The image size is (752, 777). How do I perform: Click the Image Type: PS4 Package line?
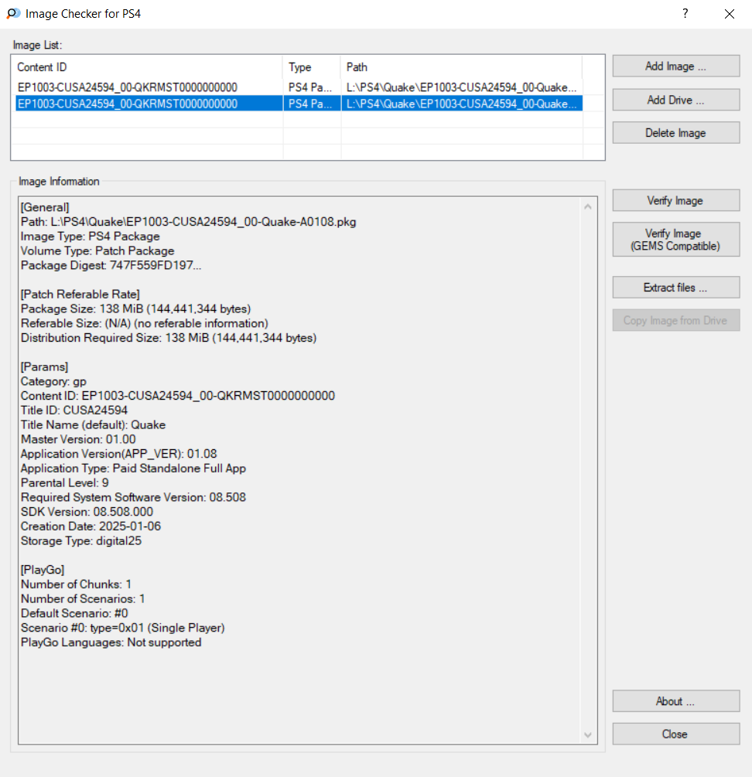click(91, 237)
